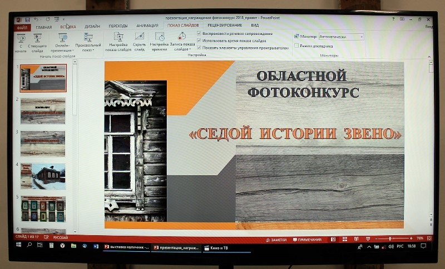The height and width of the screenshot is (269, 445).
Task: Open Ribbon display options icon
Action: pyautogui.click(x=402, y=19)
